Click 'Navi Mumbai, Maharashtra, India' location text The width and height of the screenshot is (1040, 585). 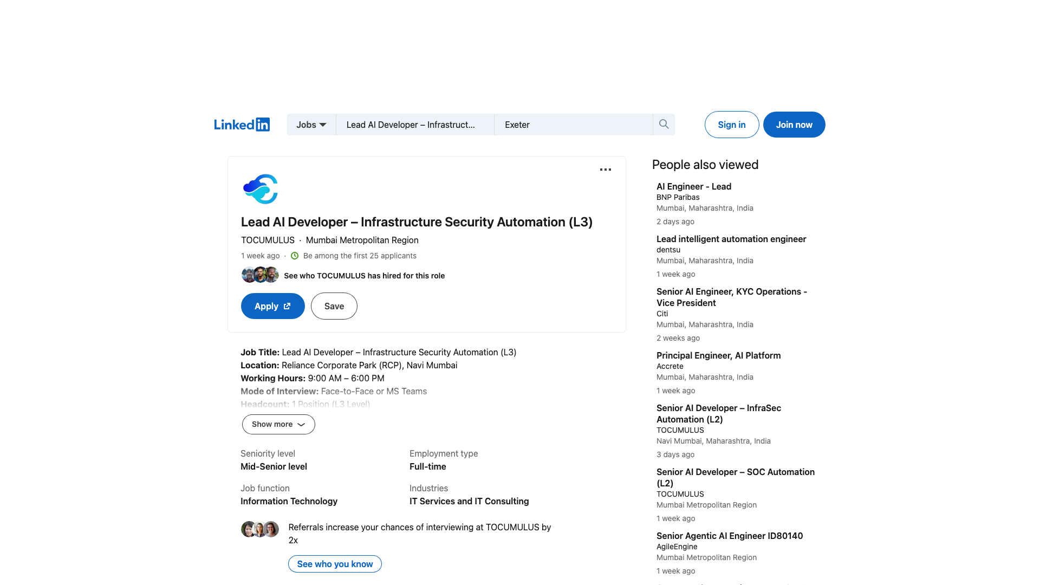coord(713,441)
